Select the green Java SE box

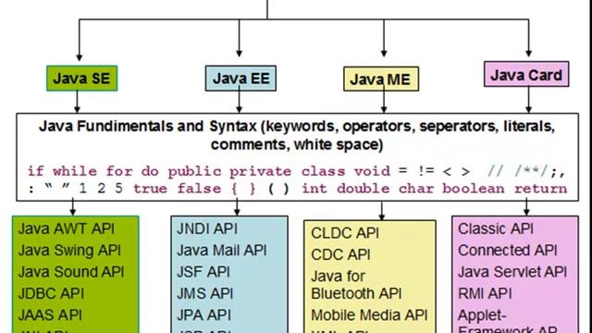[x=82, y=78]
